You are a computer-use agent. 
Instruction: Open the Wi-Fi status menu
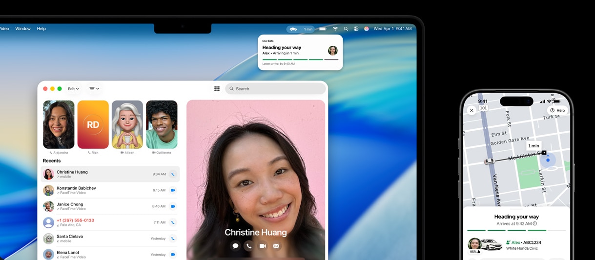(335, 29)
